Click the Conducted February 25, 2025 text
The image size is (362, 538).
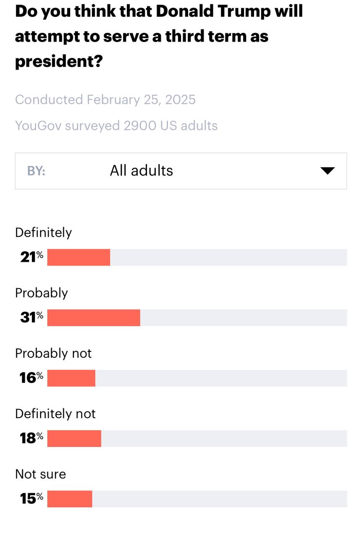(x=105, y=100)
